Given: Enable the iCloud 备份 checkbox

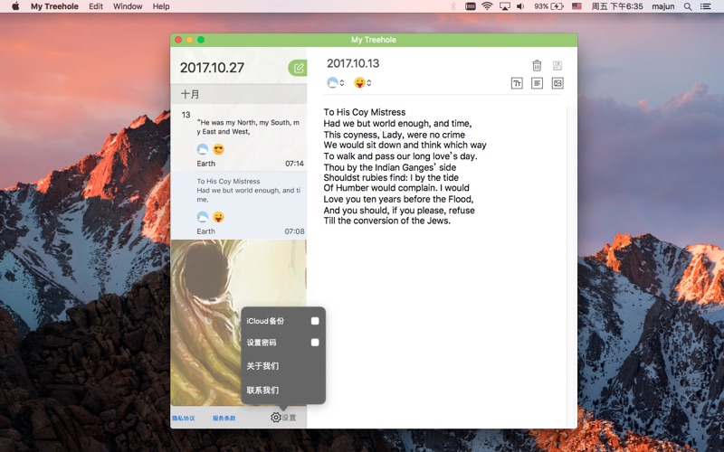Looking at the screenshot, I should (315, 321).
